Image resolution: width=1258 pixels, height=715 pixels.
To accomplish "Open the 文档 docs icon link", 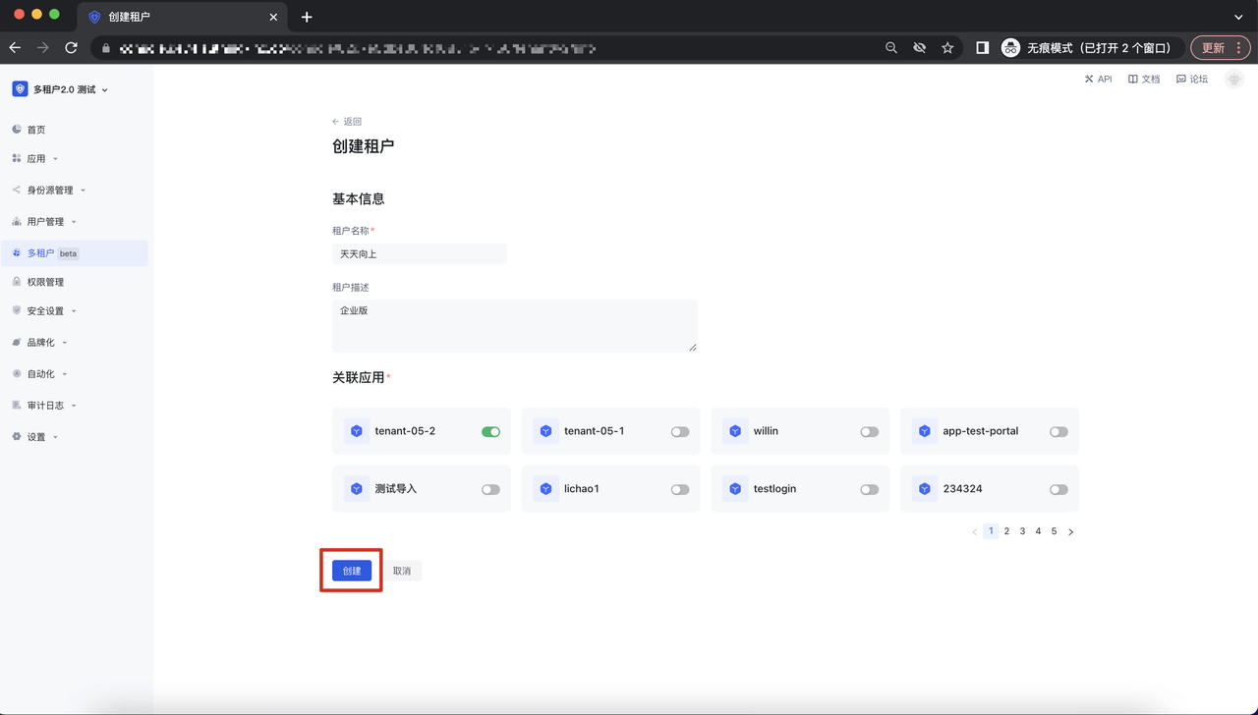I will point(1133,79).
